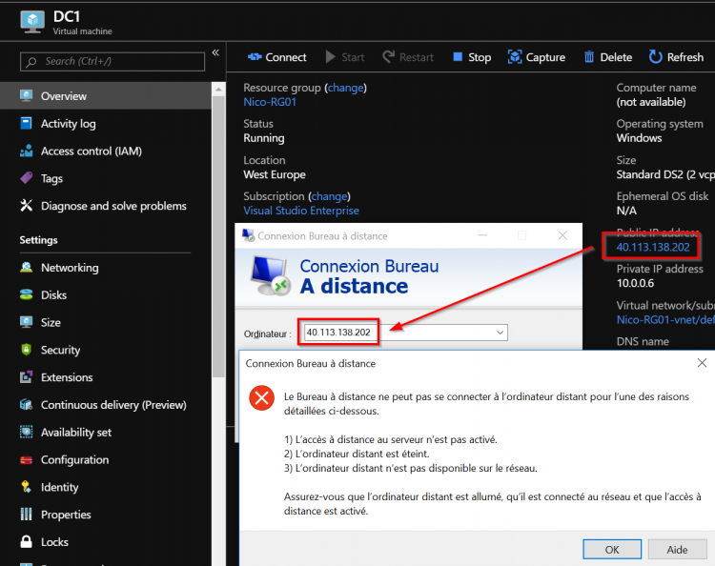Click the Connect toolbar icon
Image resolution: width=715 pixels, height=566 pixels.
pyautogui.click(x=255, y=57)
